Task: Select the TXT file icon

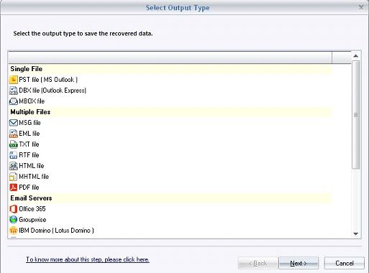Action: tap(14, 144)
